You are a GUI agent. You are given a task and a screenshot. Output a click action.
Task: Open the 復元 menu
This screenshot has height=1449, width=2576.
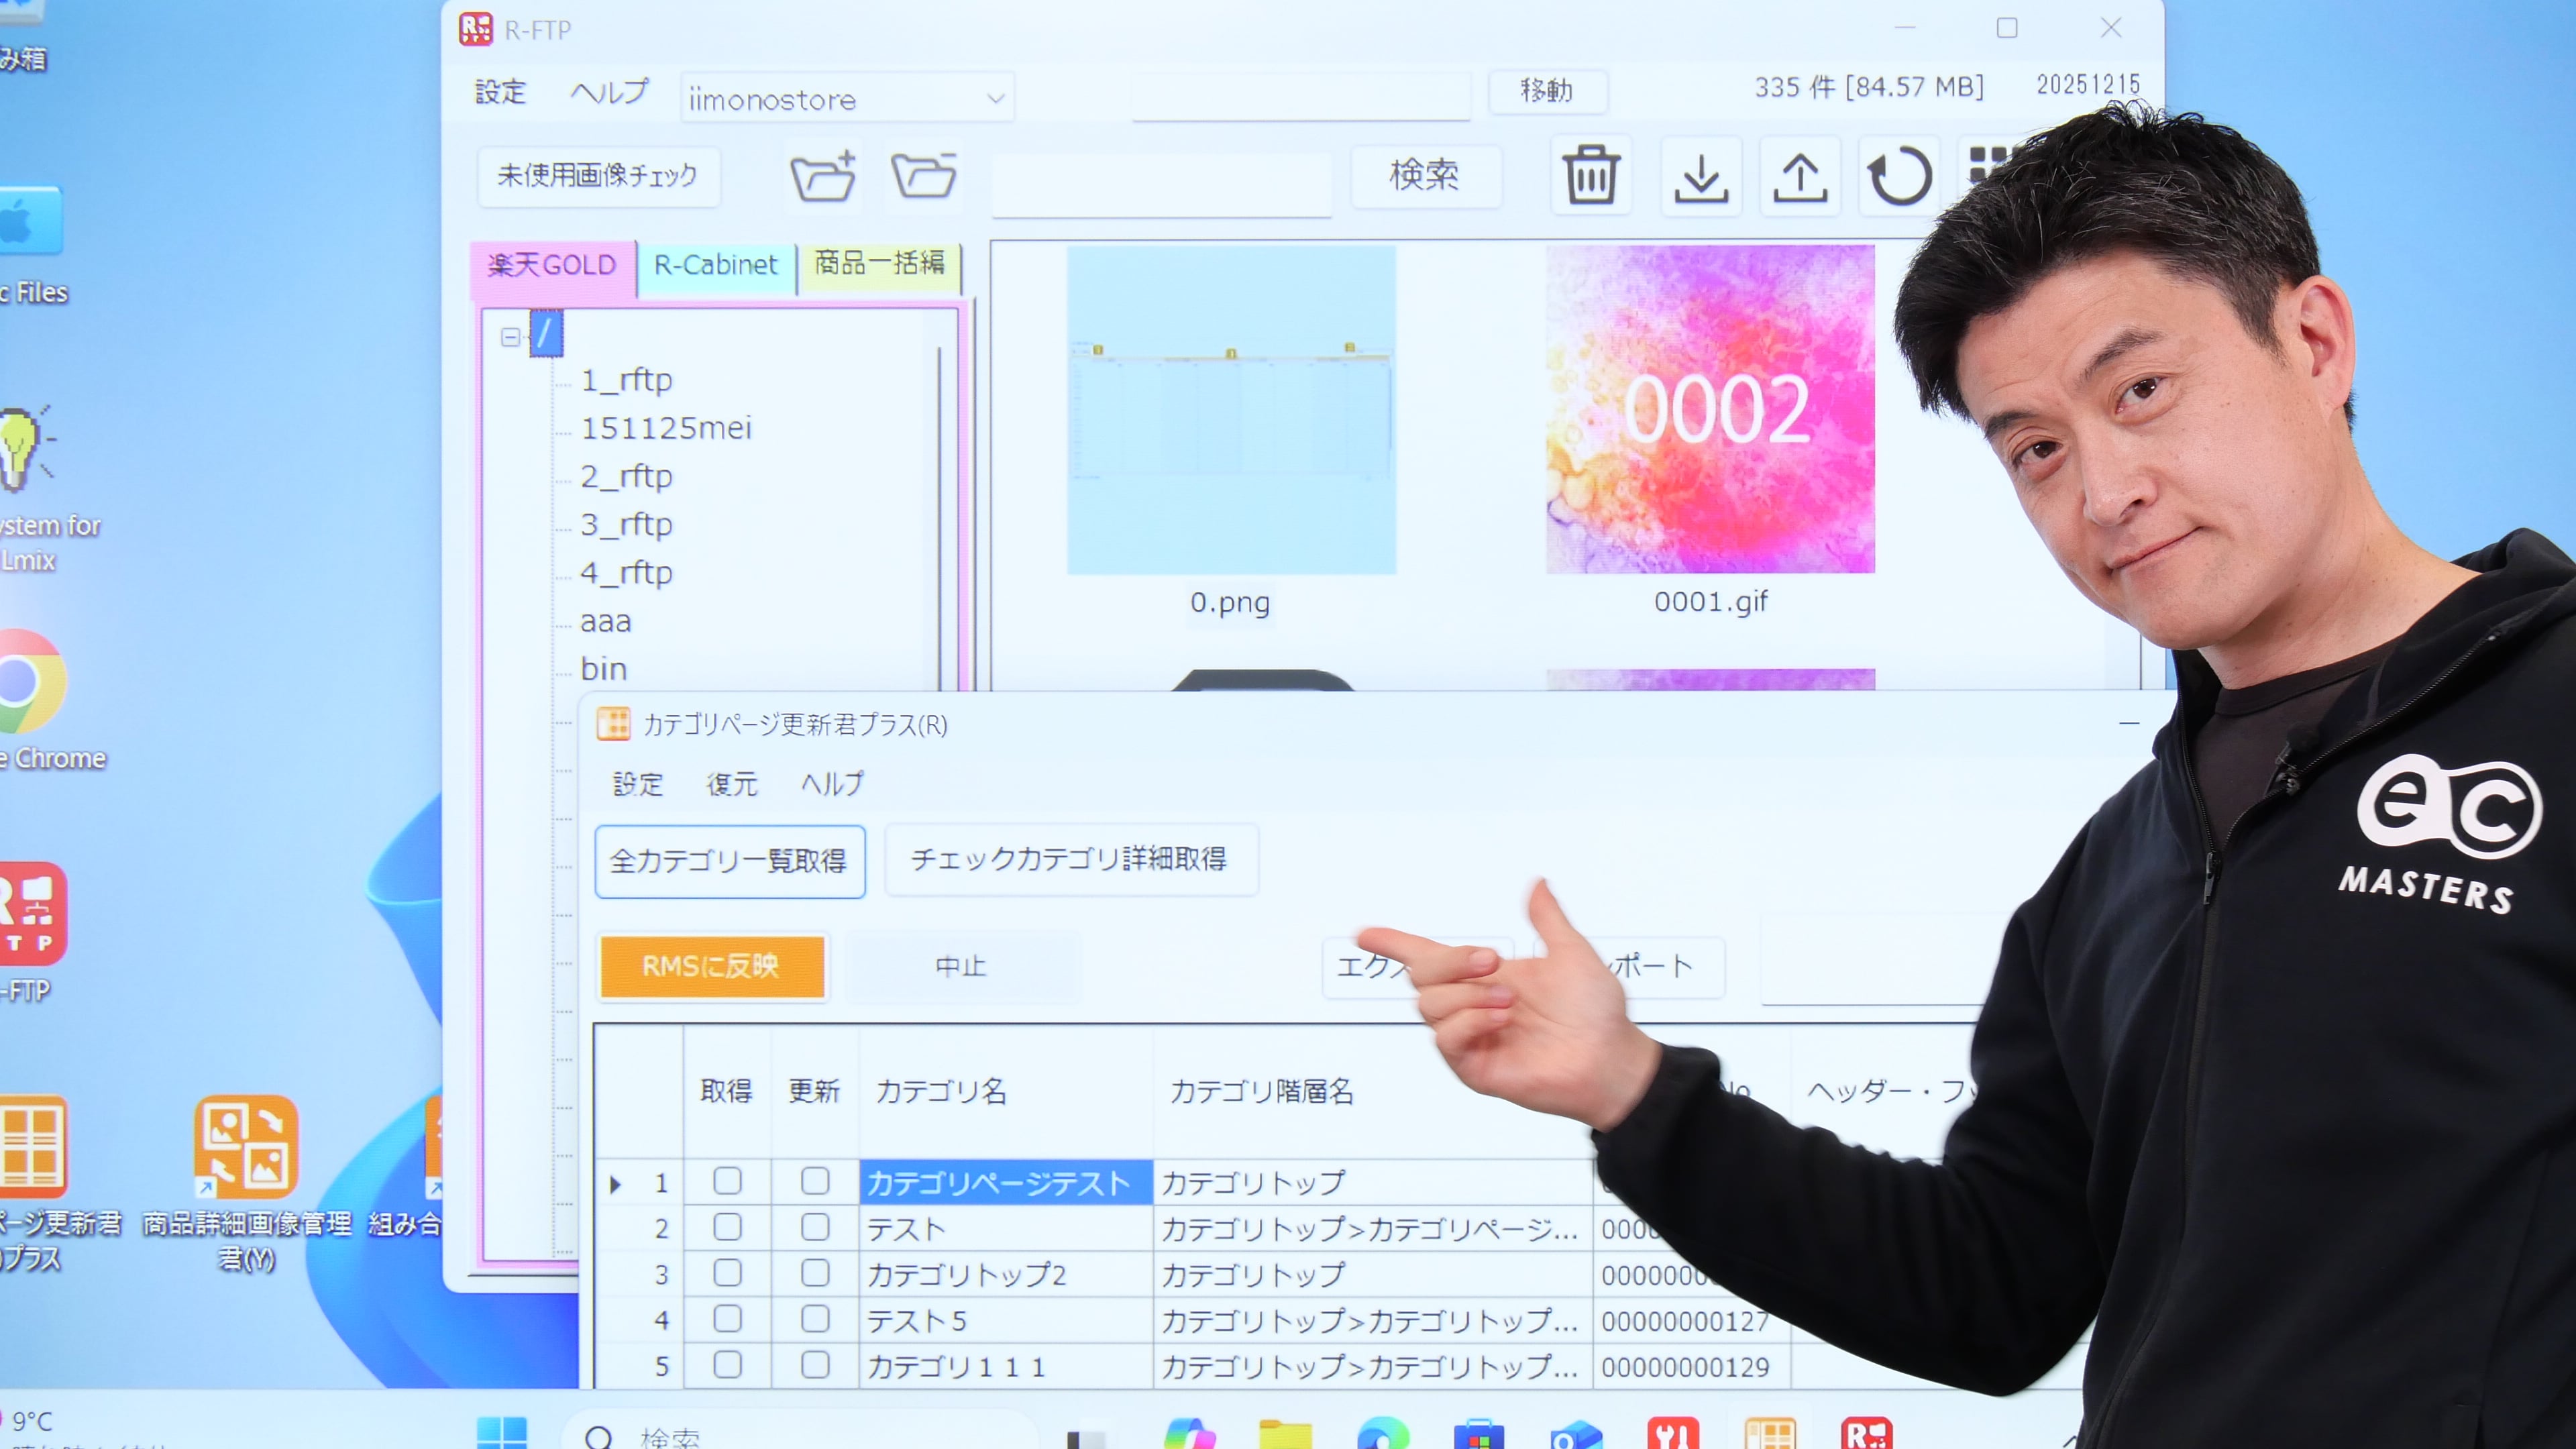pyautogui.click(x=731, y=784)
